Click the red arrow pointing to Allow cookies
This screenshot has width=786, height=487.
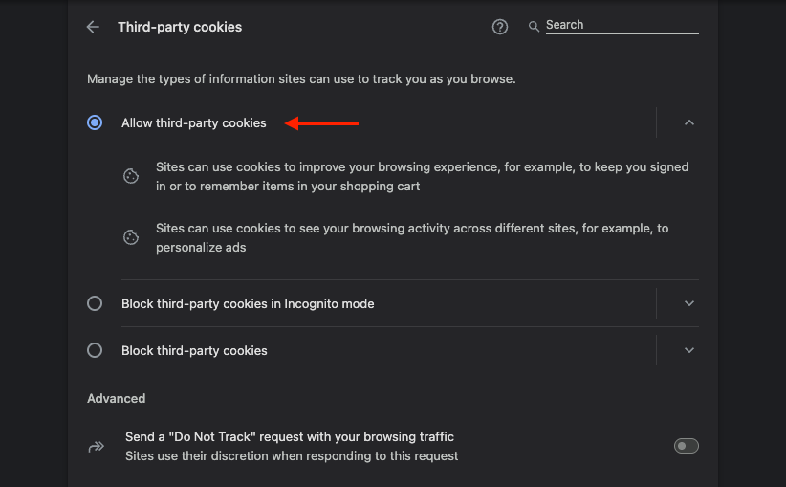[x=321, y=123]
